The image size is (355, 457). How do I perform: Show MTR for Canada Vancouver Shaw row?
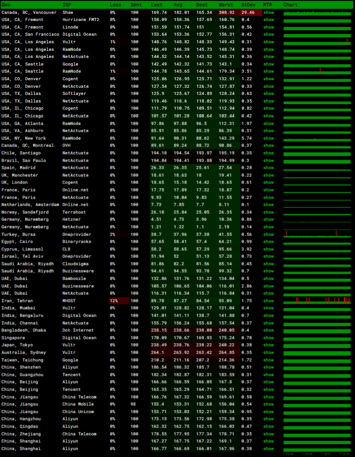(269, 13)
